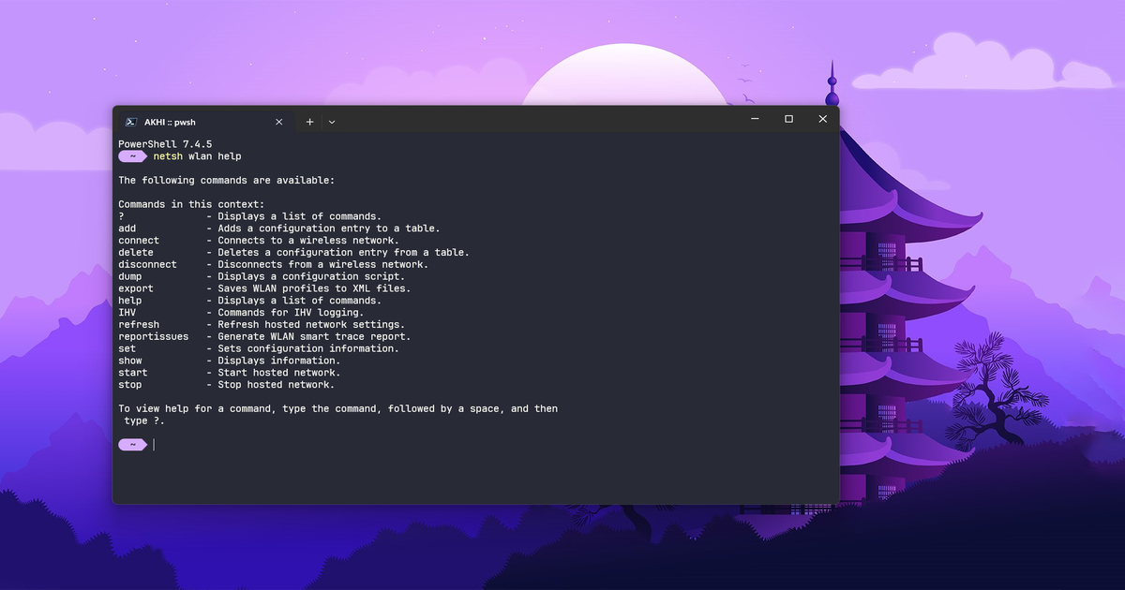Click the 'disconnect' command entry
1125x590 pixels.
147,264
